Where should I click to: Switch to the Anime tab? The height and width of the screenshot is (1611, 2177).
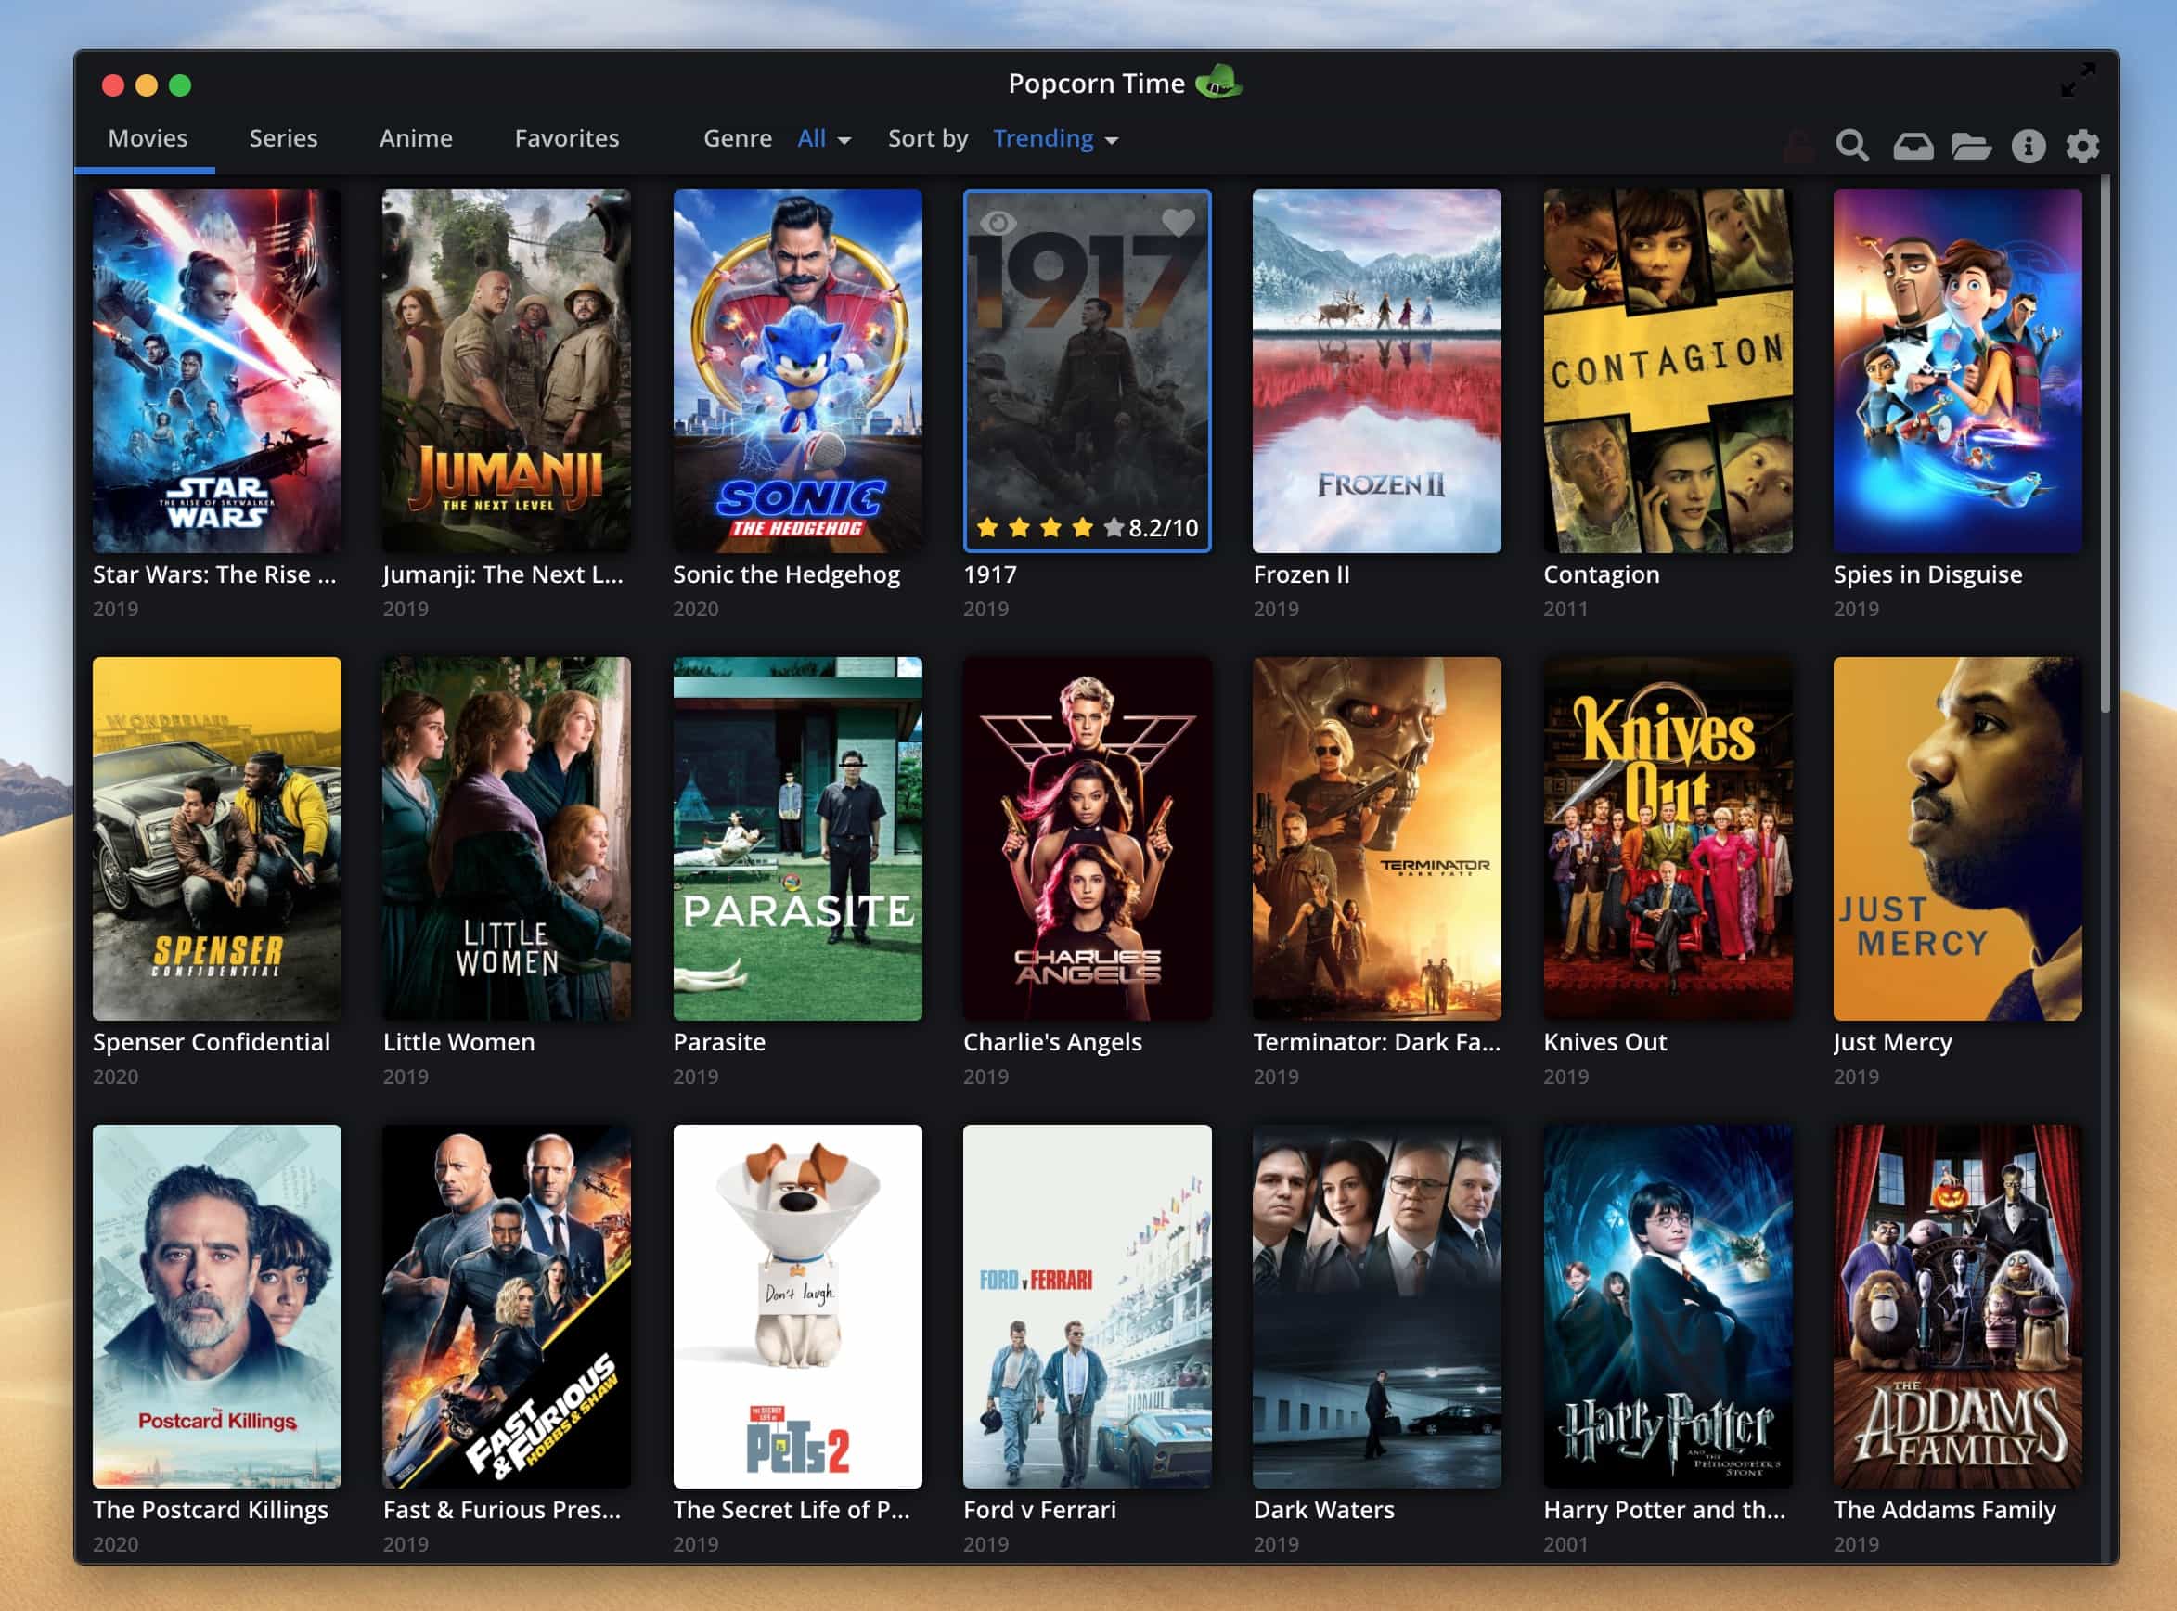pos(416,138)
